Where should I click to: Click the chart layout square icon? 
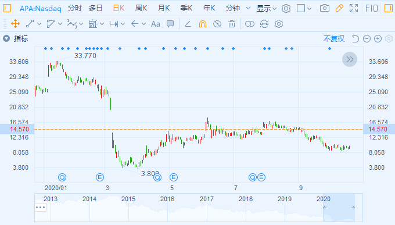click(x=301, y=8)
